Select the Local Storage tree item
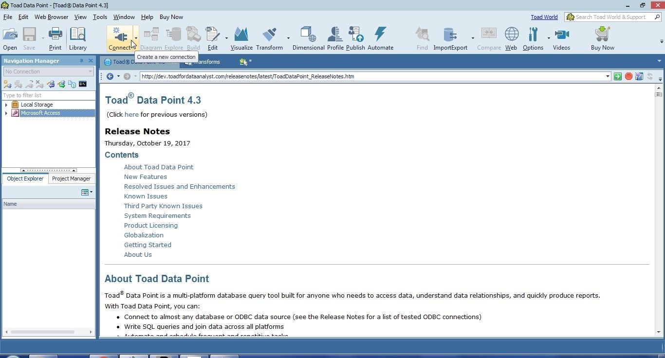The width and height of the screenshot is (665, 358). point(37,105)
